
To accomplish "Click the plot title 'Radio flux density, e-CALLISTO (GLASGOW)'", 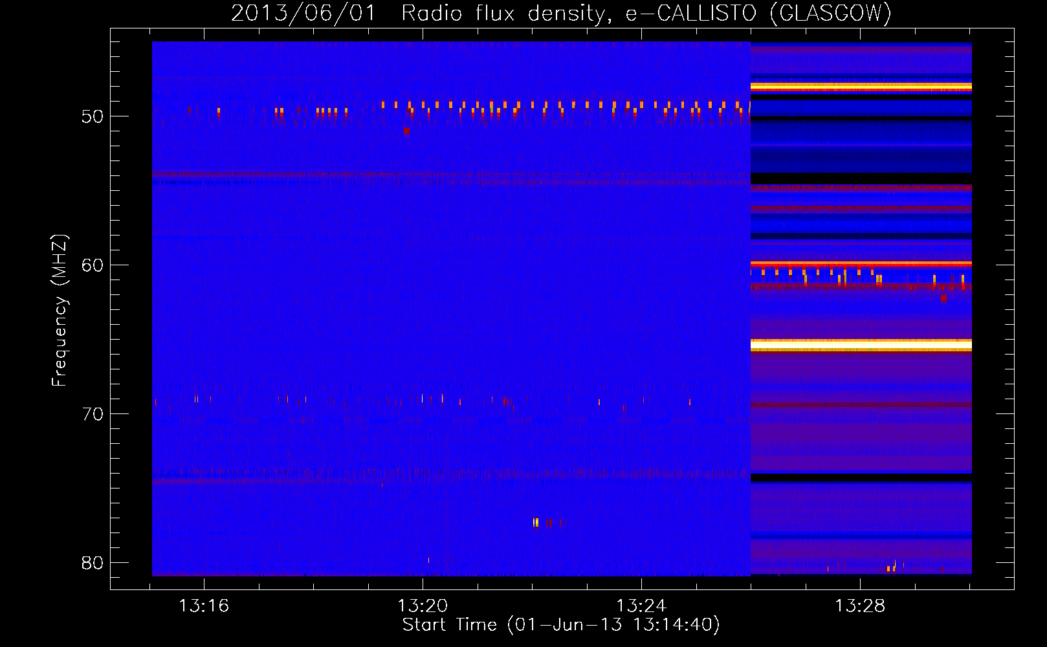I will 646,13.
